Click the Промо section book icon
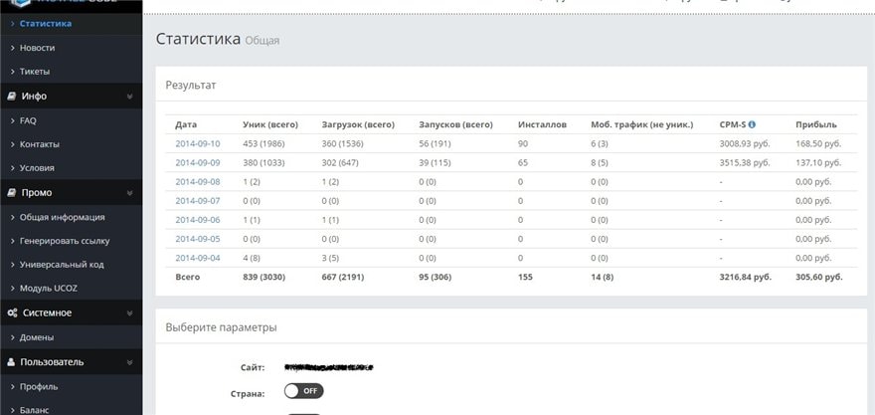 [x=12, y=193]
